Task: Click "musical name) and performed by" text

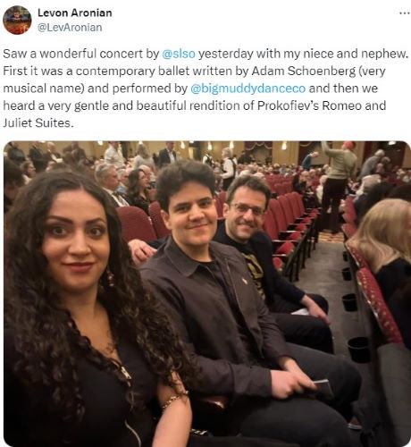Action: pos(96,89)
